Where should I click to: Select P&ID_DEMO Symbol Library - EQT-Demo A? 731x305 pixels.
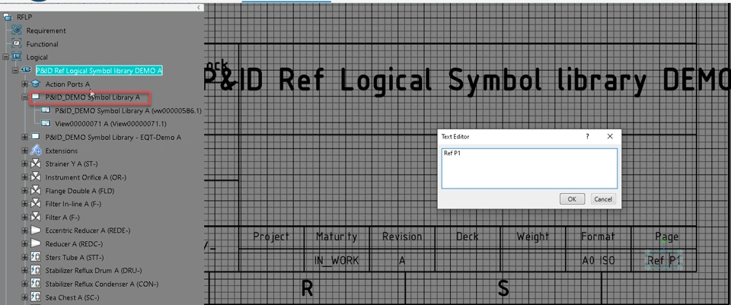113,138
